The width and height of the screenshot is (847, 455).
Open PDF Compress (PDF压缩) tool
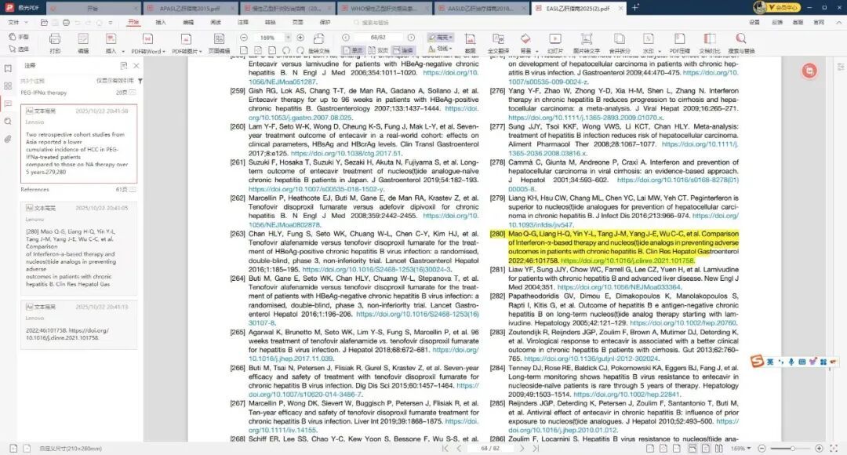679,42
